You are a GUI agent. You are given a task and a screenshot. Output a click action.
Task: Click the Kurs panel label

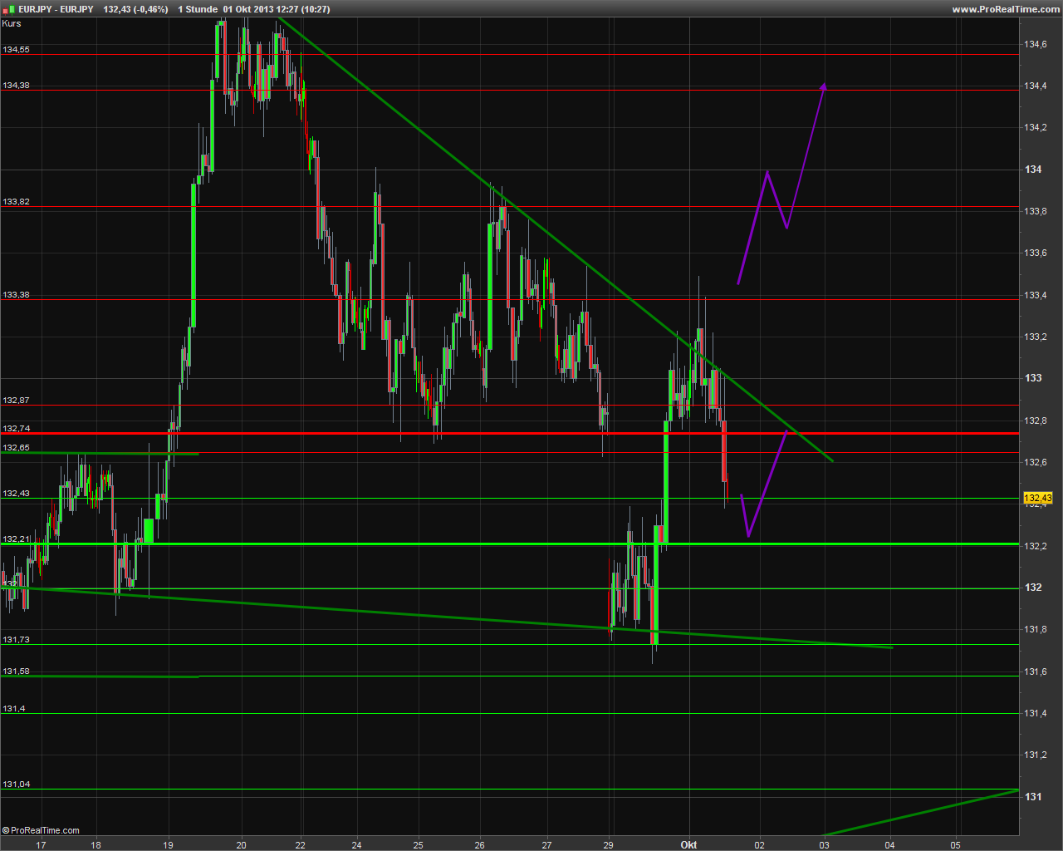(x=12, y=23)
